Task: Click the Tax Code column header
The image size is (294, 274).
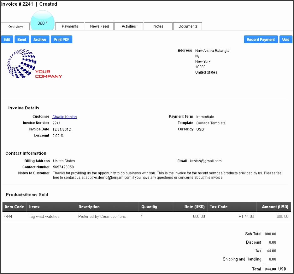Action: tap(218, 207)
